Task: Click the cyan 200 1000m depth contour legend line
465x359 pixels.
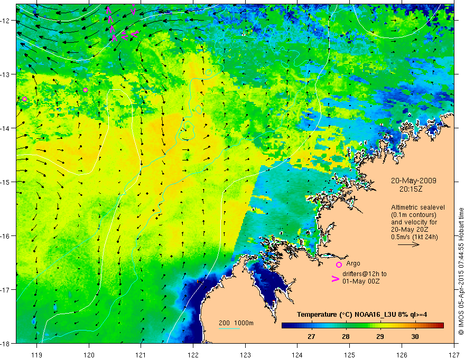Action: tap(229, 328)
